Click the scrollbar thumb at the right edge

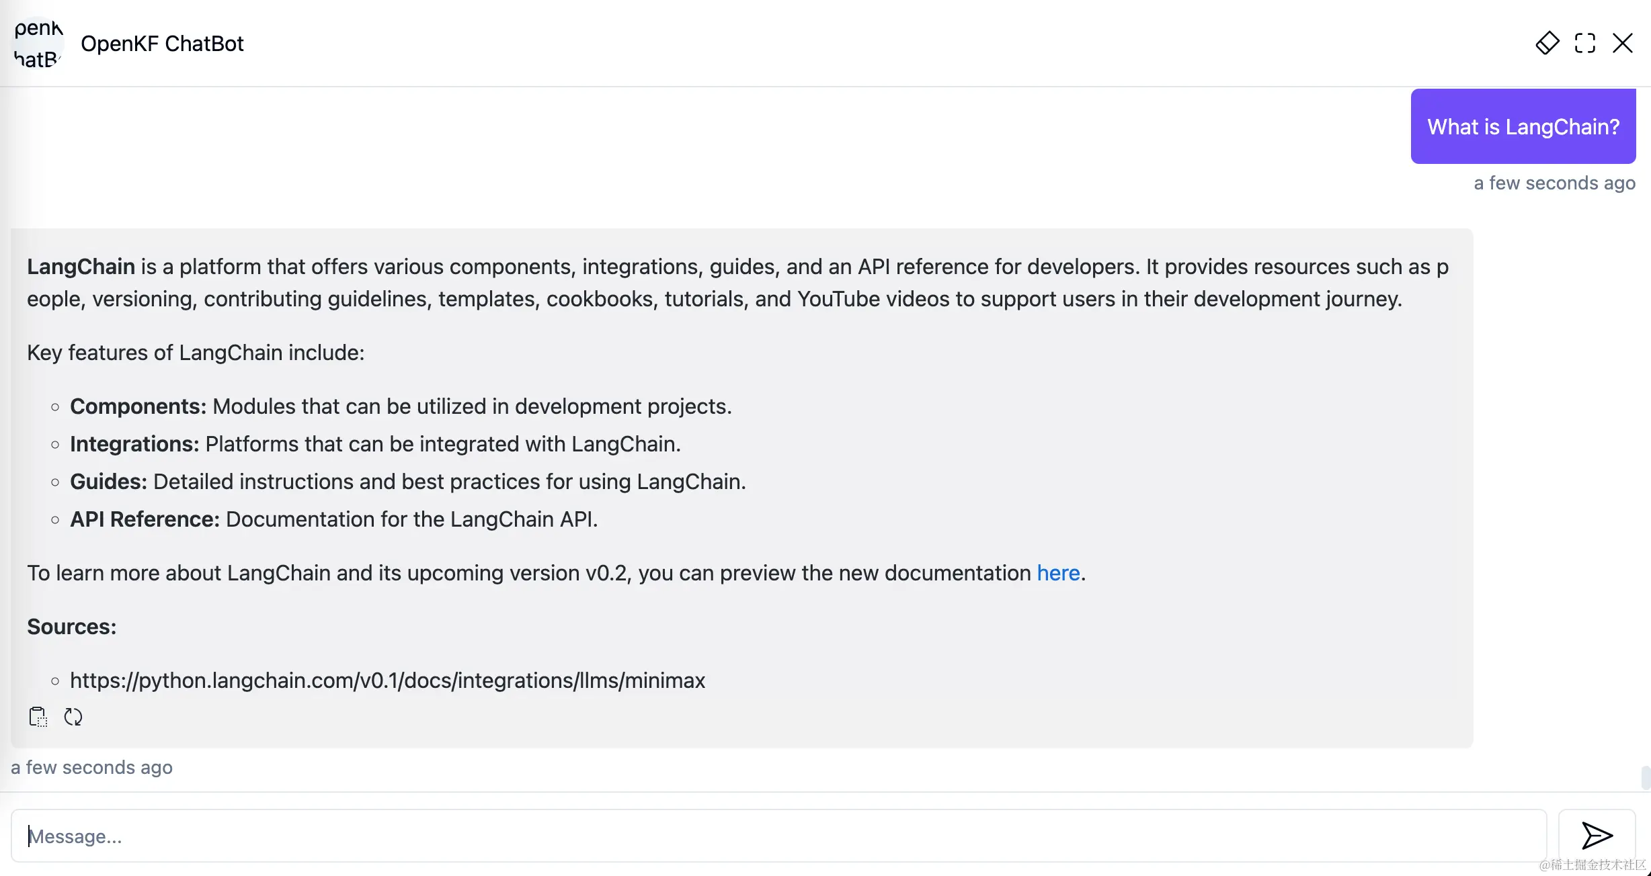pos(1645,778)
